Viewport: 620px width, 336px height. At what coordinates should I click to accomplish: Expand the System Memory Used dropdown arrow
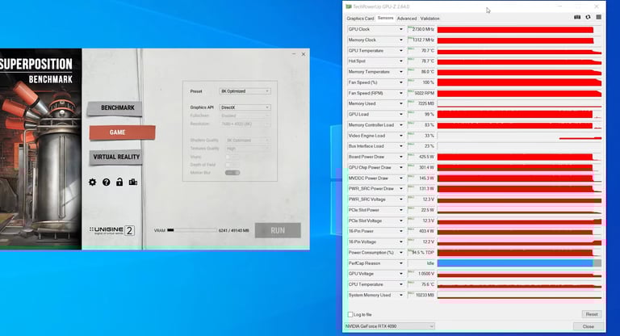point(401,296)
